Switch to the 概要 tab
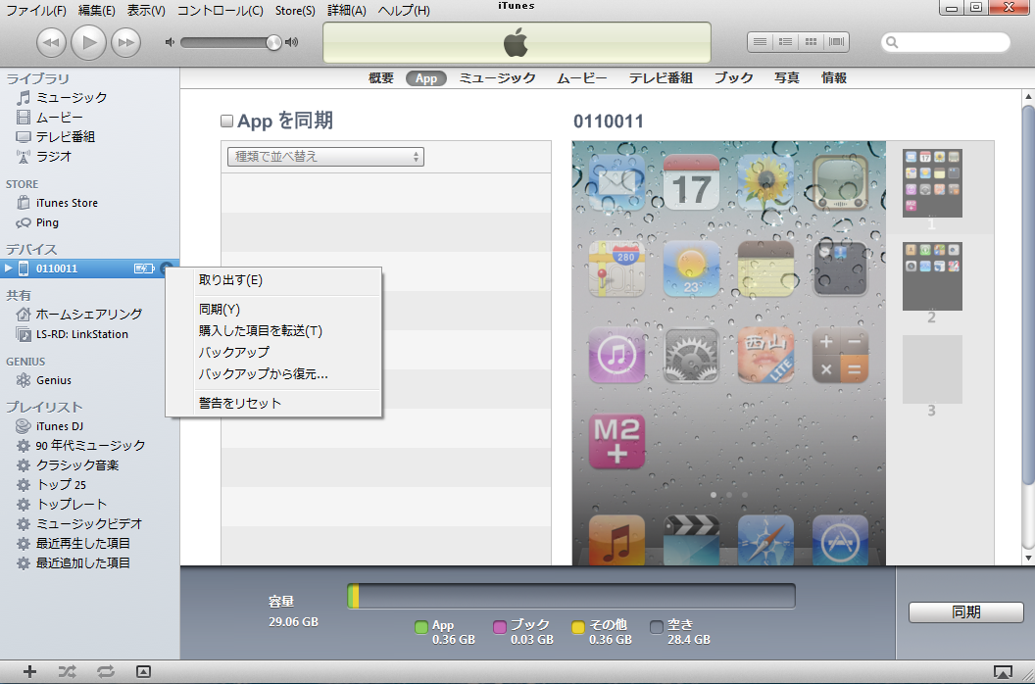The image size is (1035, 684). (x=381, y=78)
